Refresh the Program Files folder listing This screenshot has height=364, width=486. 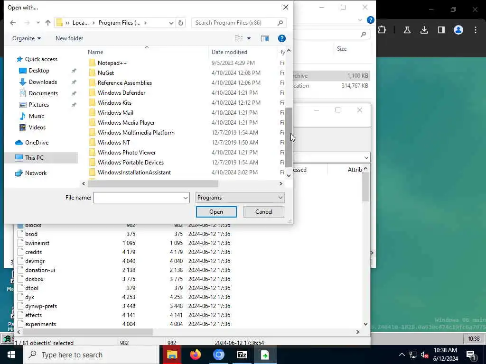(181, 23)
